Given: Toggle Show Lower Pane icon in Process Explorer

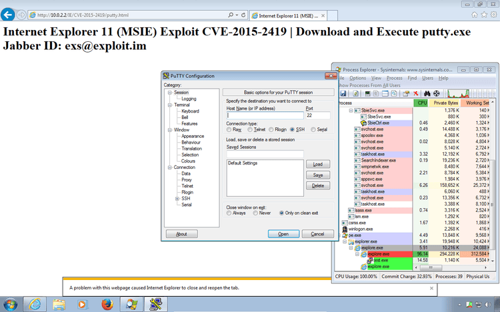Looking at the screenshot, I should coord(385,94).
